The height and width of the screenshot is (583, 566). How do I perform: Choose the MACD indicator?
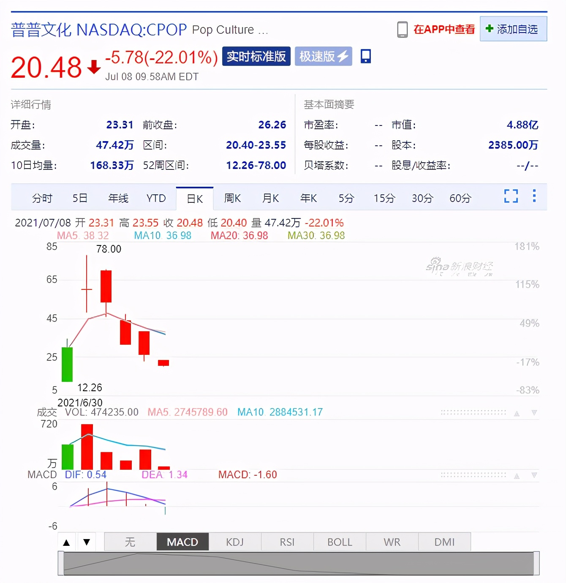click(x=182, y=542)
